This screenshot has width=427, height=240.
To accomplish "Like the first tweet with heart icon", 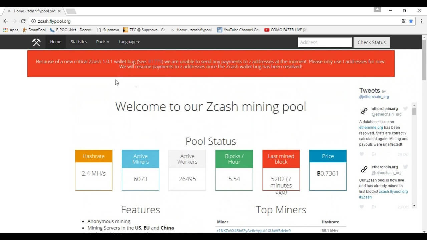I will tap(362, 154).
